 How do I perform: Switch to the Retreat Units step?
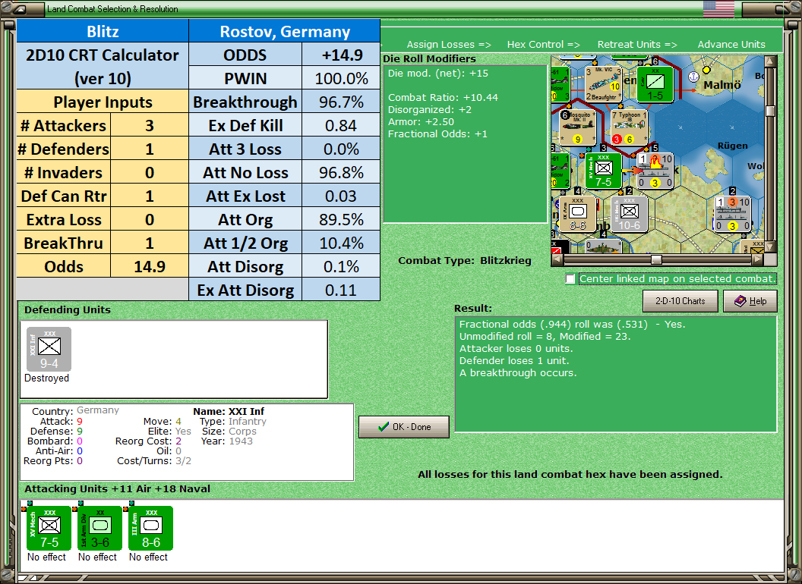tap(637, 45)
